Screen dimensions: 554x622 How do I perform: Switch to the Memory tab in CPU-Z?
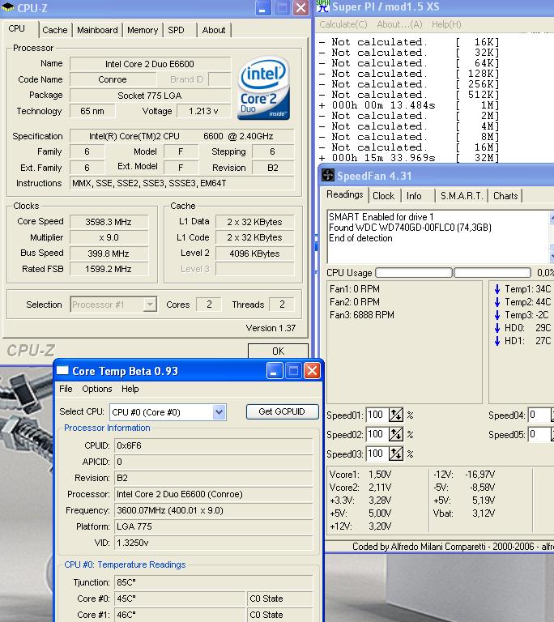(143, 30)
